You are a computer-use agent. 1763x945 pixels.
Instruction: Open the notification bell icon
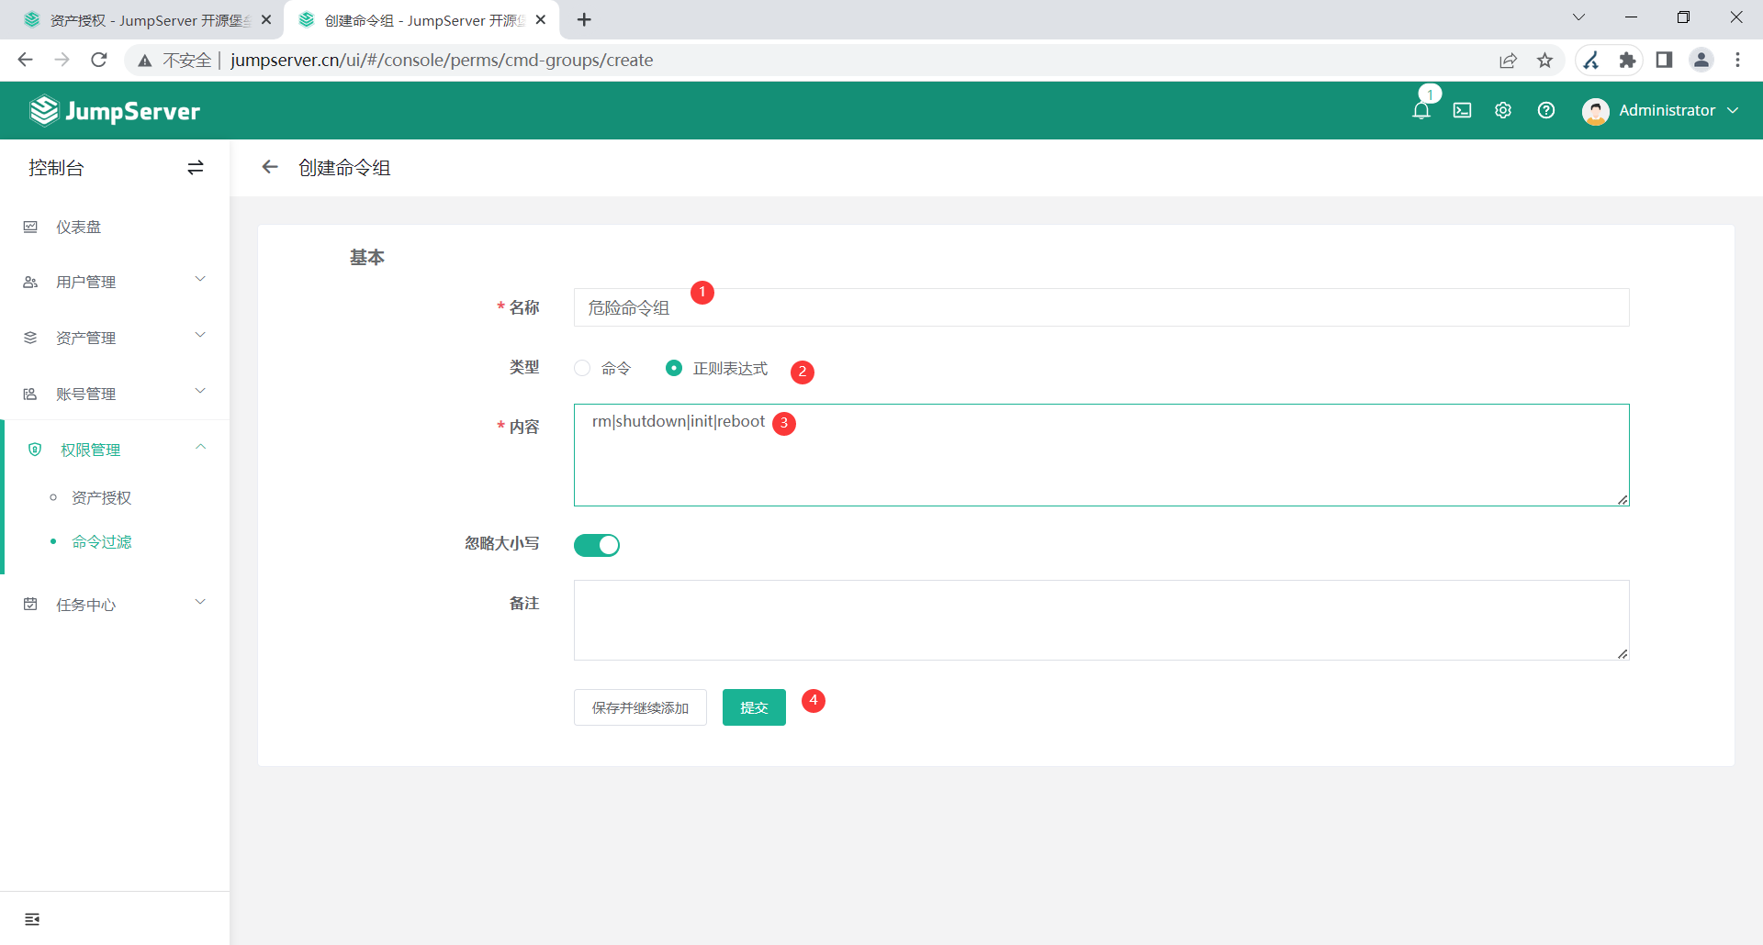tap(1421, 111)
